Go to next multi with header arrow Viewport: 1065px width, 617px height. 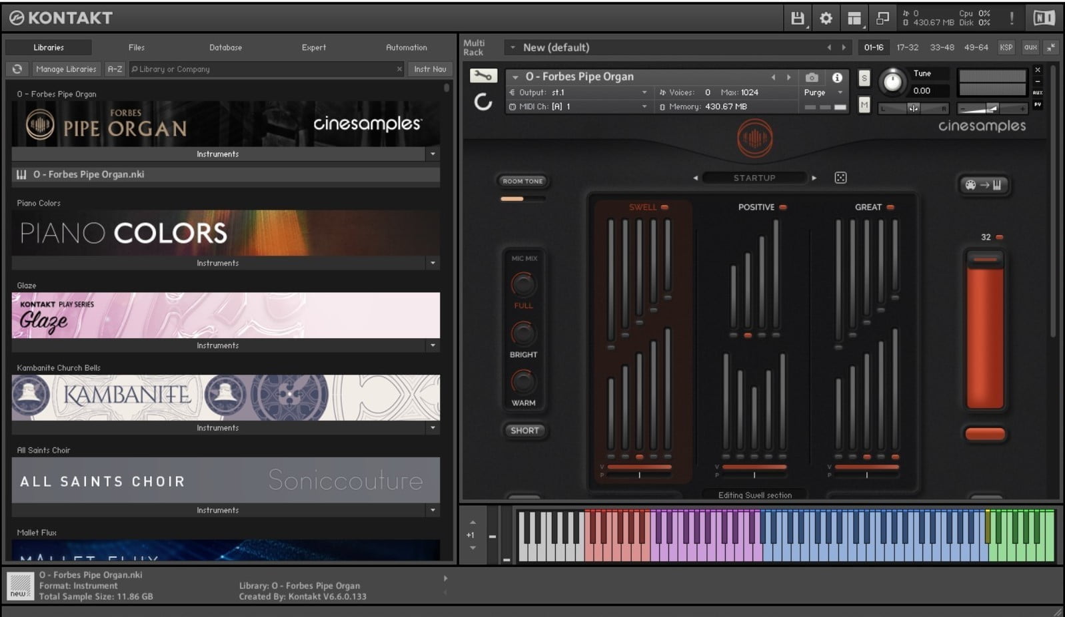tap(844, 47)
